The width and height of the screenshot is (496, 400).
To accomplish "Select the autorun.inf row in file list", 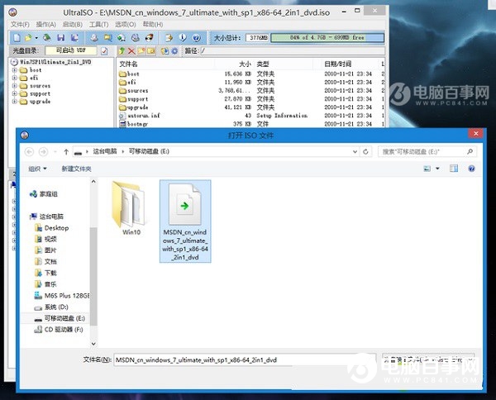I will [251, 116].
